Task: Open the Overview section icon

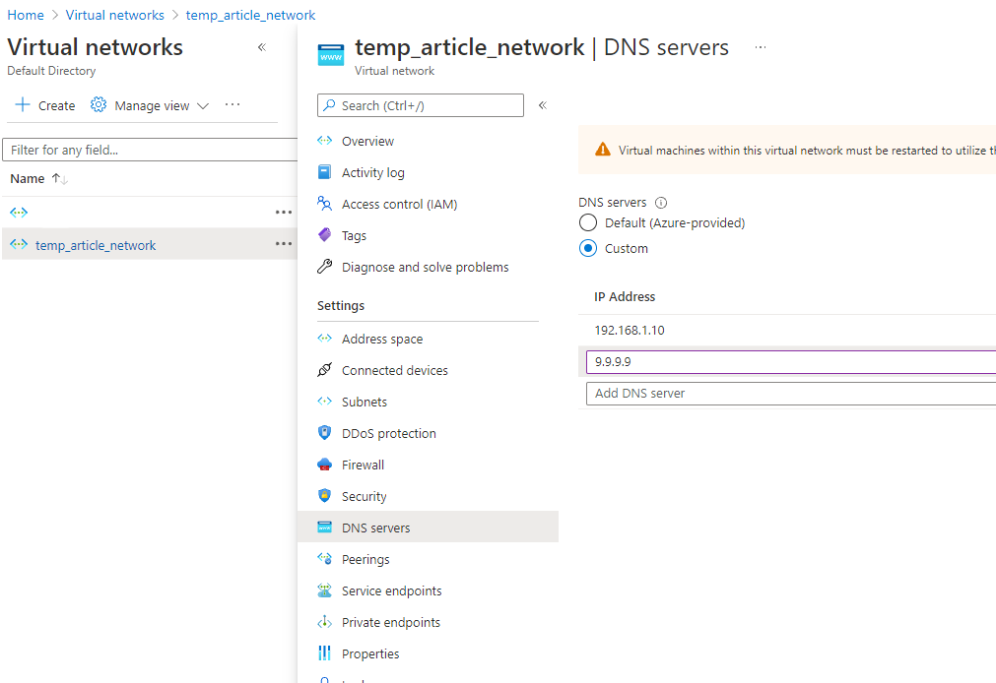Action: [x=325, y=141]
